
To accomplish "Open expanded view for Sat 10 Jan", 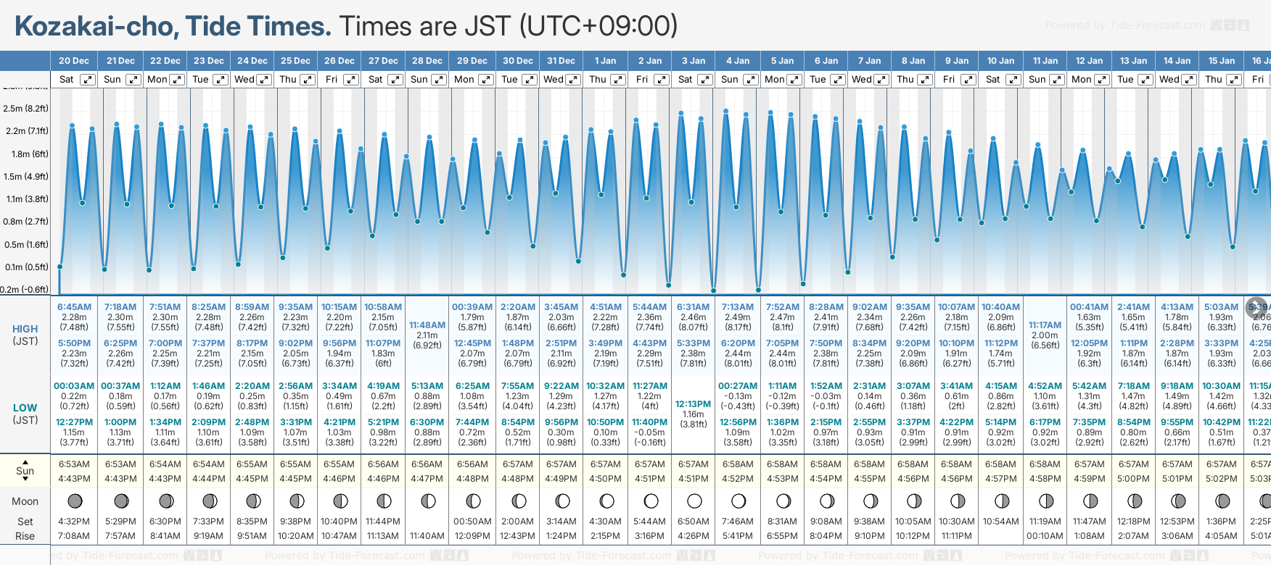I will [1012, 80].
